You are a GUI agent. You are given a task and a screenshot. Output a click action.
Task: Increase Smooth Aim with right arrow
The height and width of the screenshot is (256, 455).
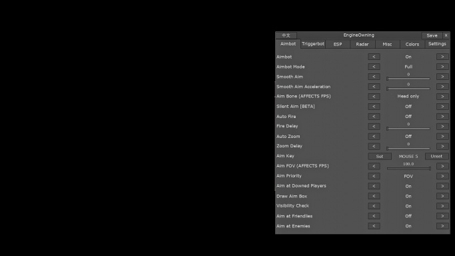pyautogui.click(x=442, y=77)
